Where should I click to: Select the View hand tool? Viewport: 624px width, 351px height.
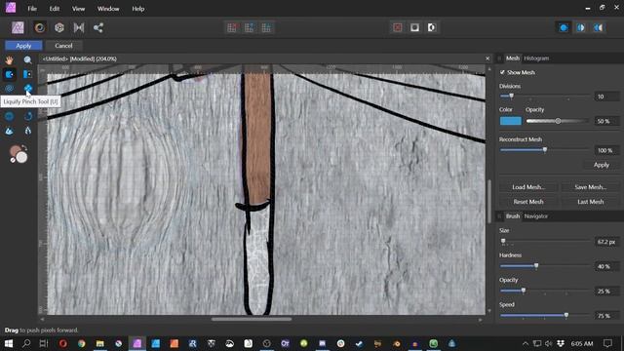(x=9, y=60)
